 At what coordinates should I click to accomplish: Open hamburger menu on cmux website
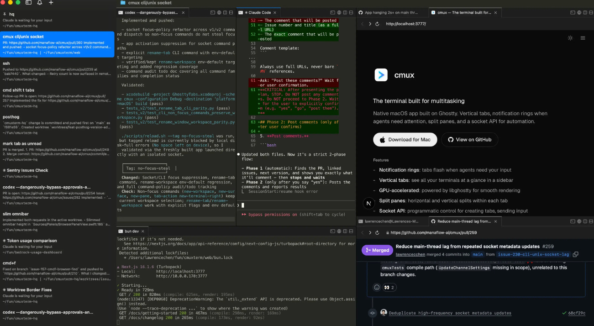tap(583, 38)
